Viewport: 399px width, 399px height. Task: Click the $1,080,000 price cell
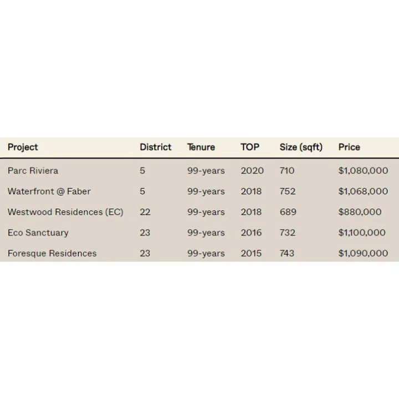coord(363,171)
